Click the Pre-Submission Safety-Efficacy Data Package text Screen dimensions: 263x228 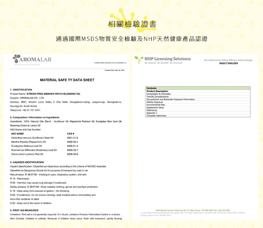tap(228, 60)
